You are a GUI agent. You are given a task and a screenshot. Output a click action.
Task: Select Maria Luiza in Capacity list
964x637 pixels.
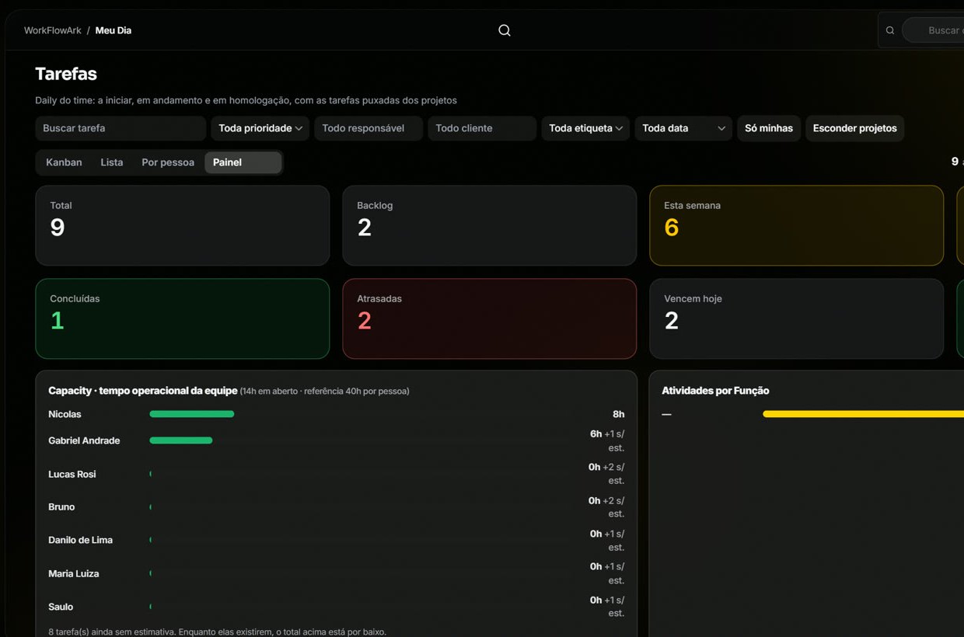tap(74, 573)
